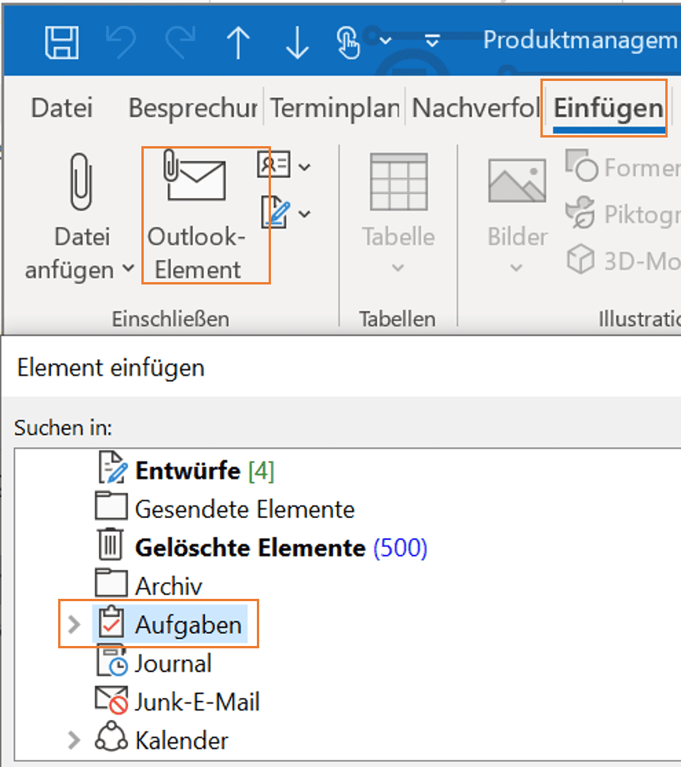Image resolution: width=681 pixels, height=767 pixels.
Task: Click the business card icon
Action: pyautogui.click(x=274, y=164)
